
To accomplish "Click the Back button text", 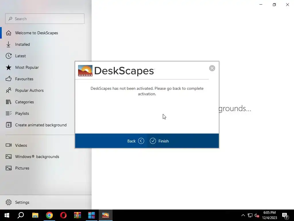I will (131, 141).
